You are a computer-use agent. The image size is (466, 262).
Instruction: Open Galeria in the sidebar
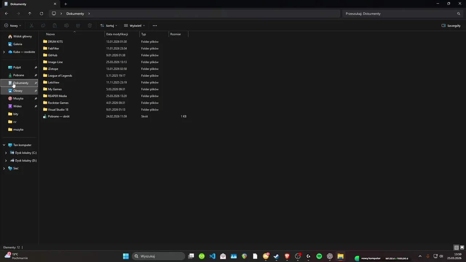15,44
